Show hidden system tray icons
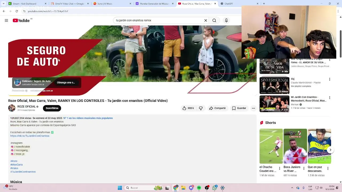This screenshot has height=192, width=342. 292,188
